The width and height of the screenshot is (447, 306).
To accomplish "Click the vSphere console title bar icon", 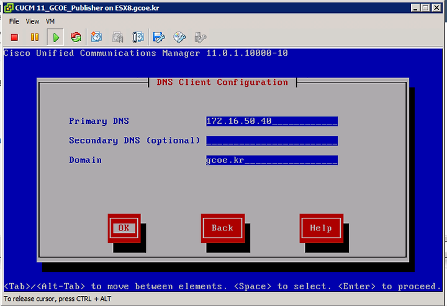I will (9, 7).
